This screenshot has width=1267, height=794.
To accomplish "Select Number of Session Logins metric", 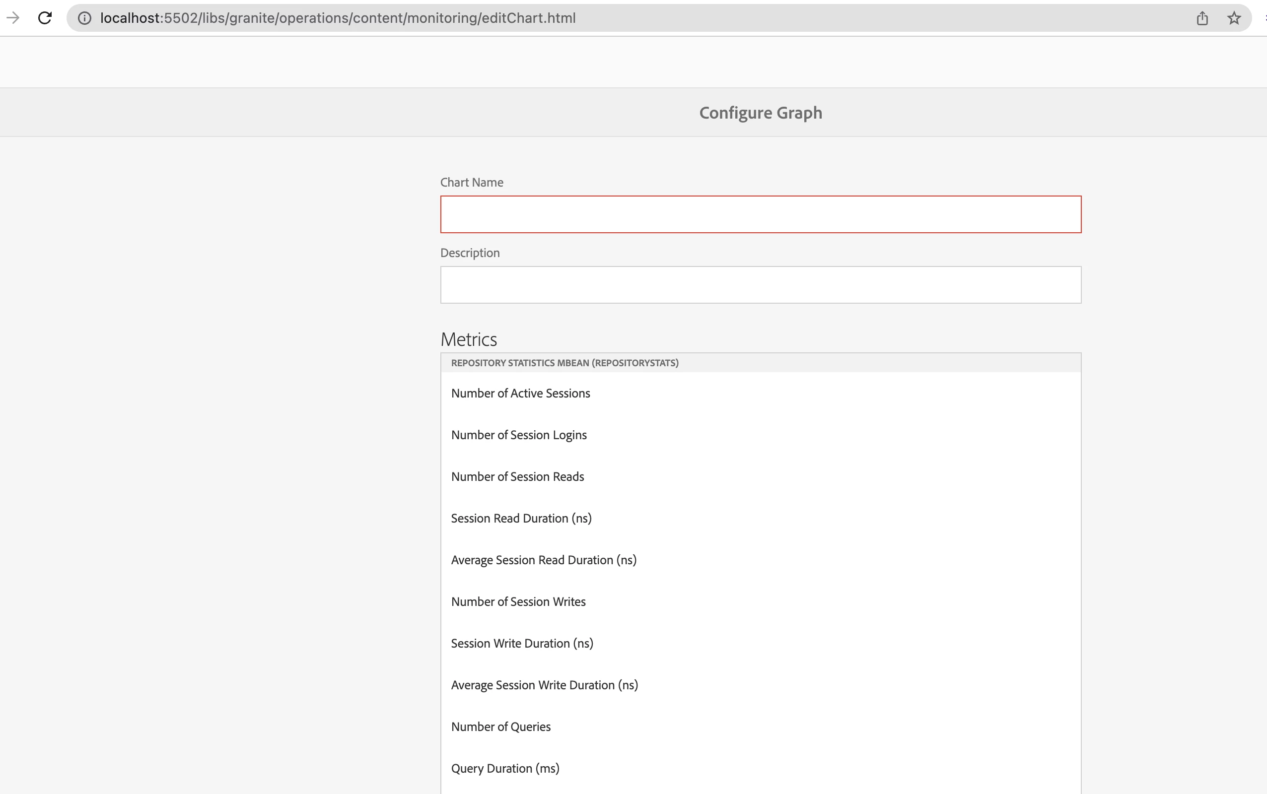I will (x=518, y=435).
